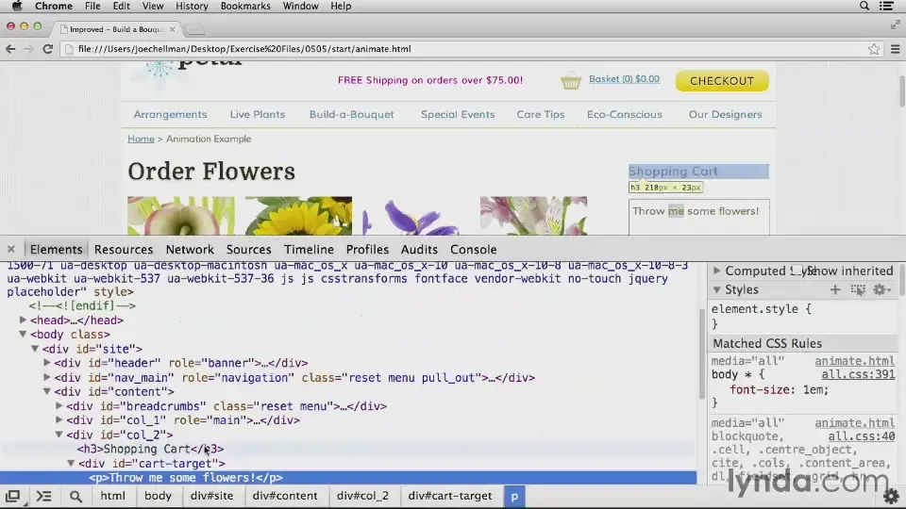906x509 pixels.
Task: Expand the div id breadcrumbs node
Action: point(59,405)
